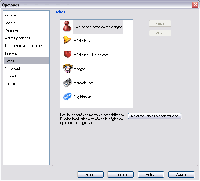The height and width of the screenshot is (181, 200).
Task: Click the Cancelar button
Action: click(121, 175)
